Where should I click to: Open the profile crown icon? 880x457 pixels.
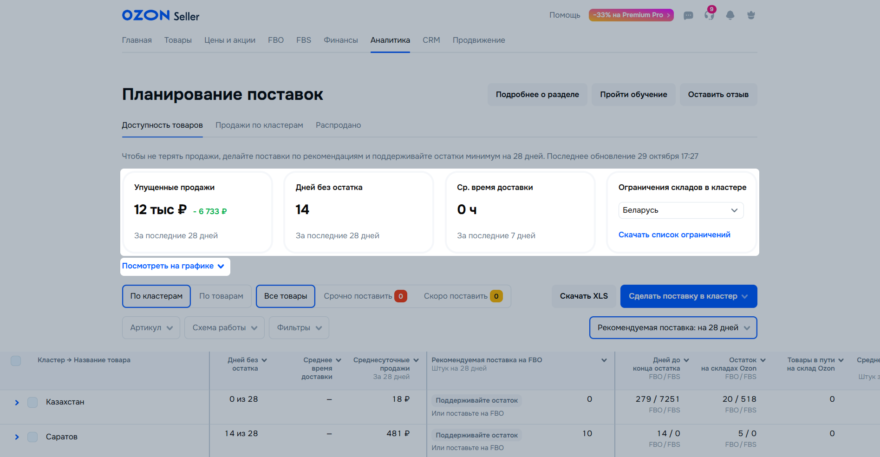coord(751,15)
